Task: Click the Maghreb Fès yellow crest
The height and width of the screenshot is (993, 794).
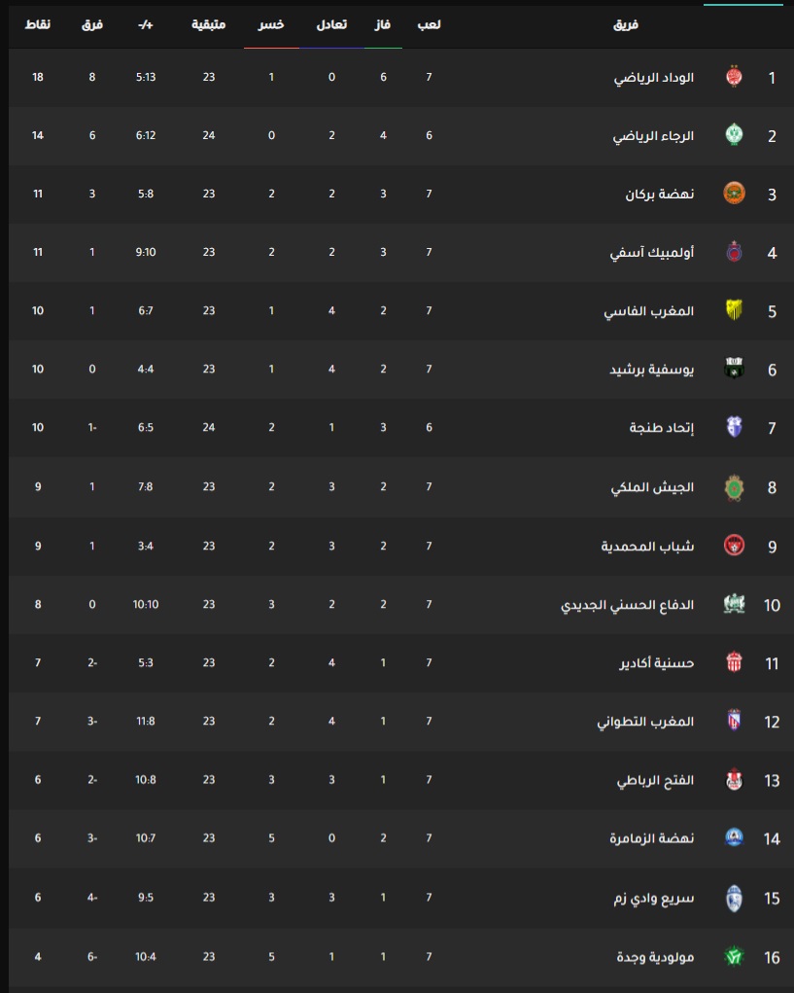Action: [734, 310]
